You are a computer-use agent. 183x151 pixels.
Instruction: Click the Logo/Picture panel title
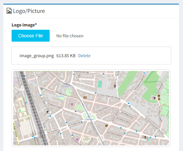(29, 11)
